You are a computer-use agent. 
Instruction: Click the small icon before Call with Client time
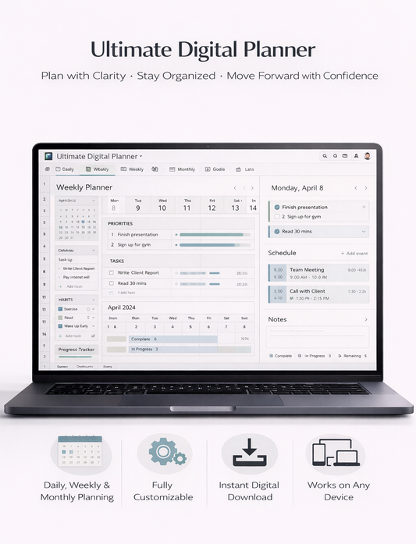tap(292, 298)
